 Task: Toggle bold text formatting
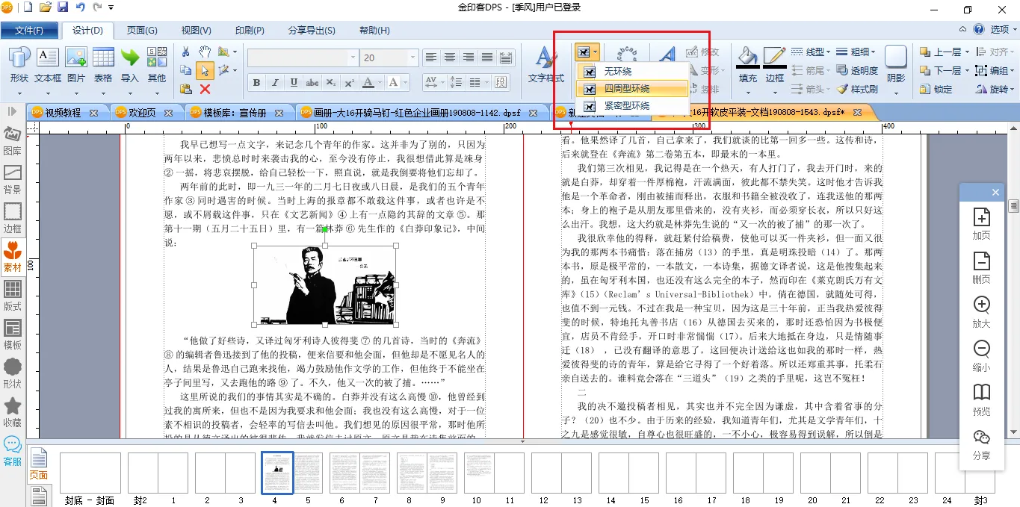(x=256, y=82)
